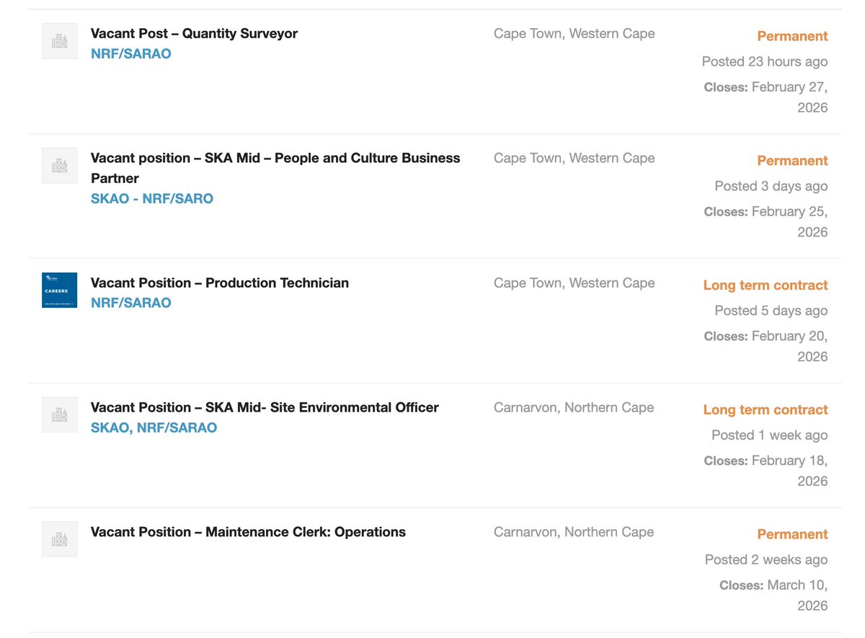The height and width of the screenshot is (638, 865).
Task: Click Closes: March 10, 2026 date
Action: pos(773,595)
